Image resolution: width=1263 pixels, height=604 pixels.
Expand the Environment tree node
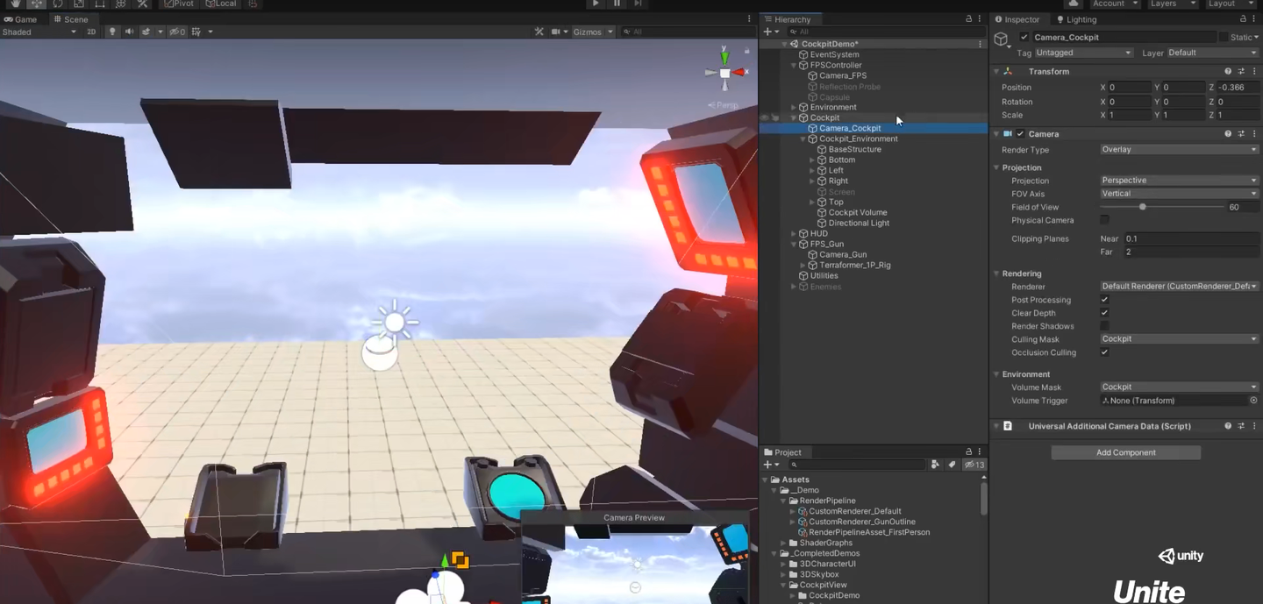pyautogui.click(x=794, y=107)
